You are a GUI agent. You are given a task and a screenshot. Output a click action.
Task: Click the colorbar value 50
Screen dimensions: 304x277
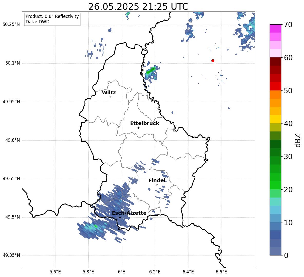[288, 90]
